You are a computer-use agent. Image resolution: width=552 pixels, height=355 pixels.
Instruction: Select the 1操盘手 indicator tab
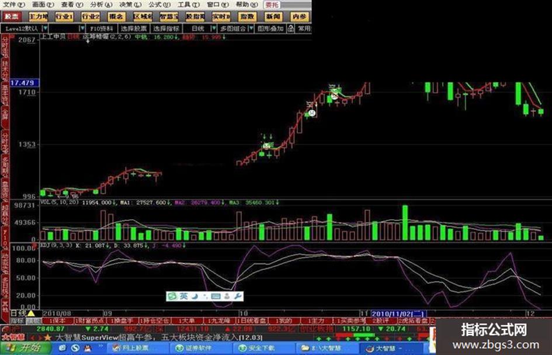click(x=122, y=321)
